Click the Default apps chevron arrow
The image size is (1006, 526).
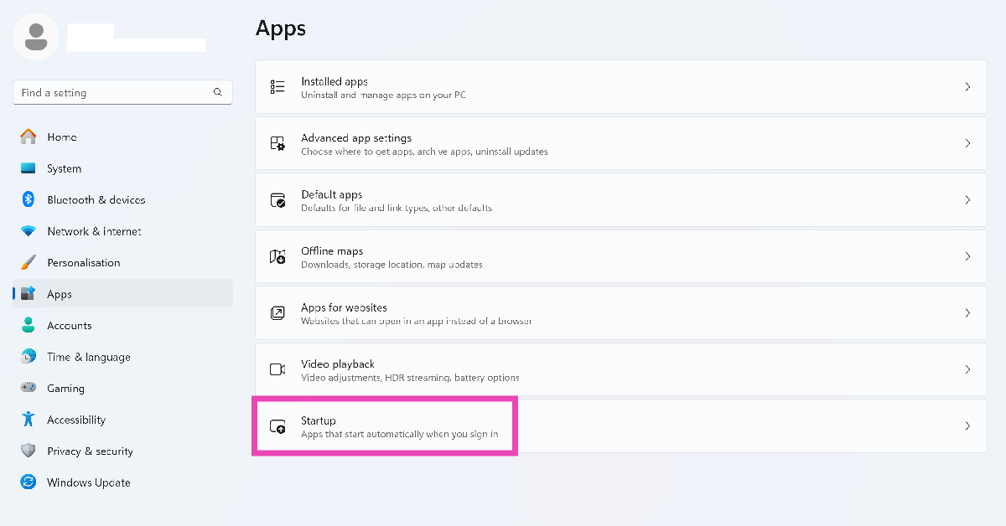[967, 200]
